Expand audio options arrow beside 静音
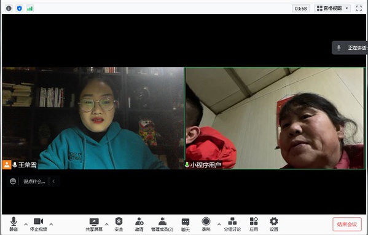Image resolution: width=368 pixels, height=235 pixels. (26, 224)
